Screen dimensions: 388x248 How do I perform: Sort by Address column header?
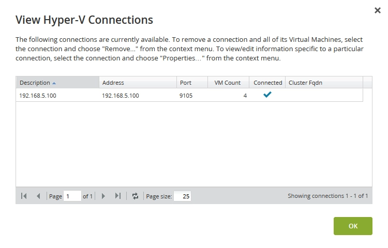point(138,83)
